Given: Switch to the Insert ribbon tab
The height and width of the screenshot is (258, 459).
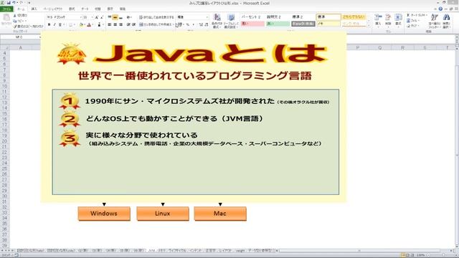Looking at the screenshot, I should (34, 9).
